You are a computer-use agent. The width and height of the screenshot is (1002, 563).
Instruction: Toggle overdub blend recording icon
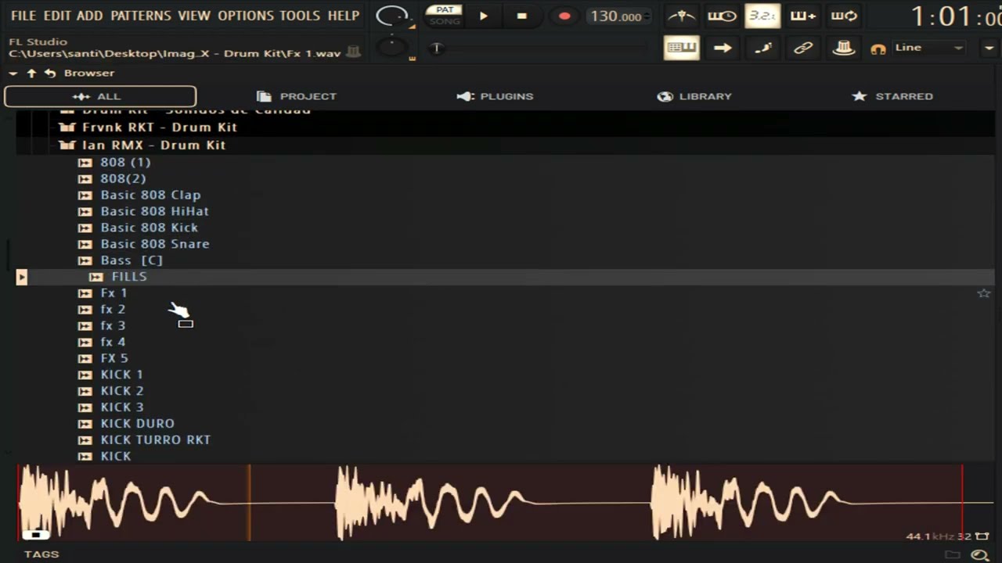point(803,16)
